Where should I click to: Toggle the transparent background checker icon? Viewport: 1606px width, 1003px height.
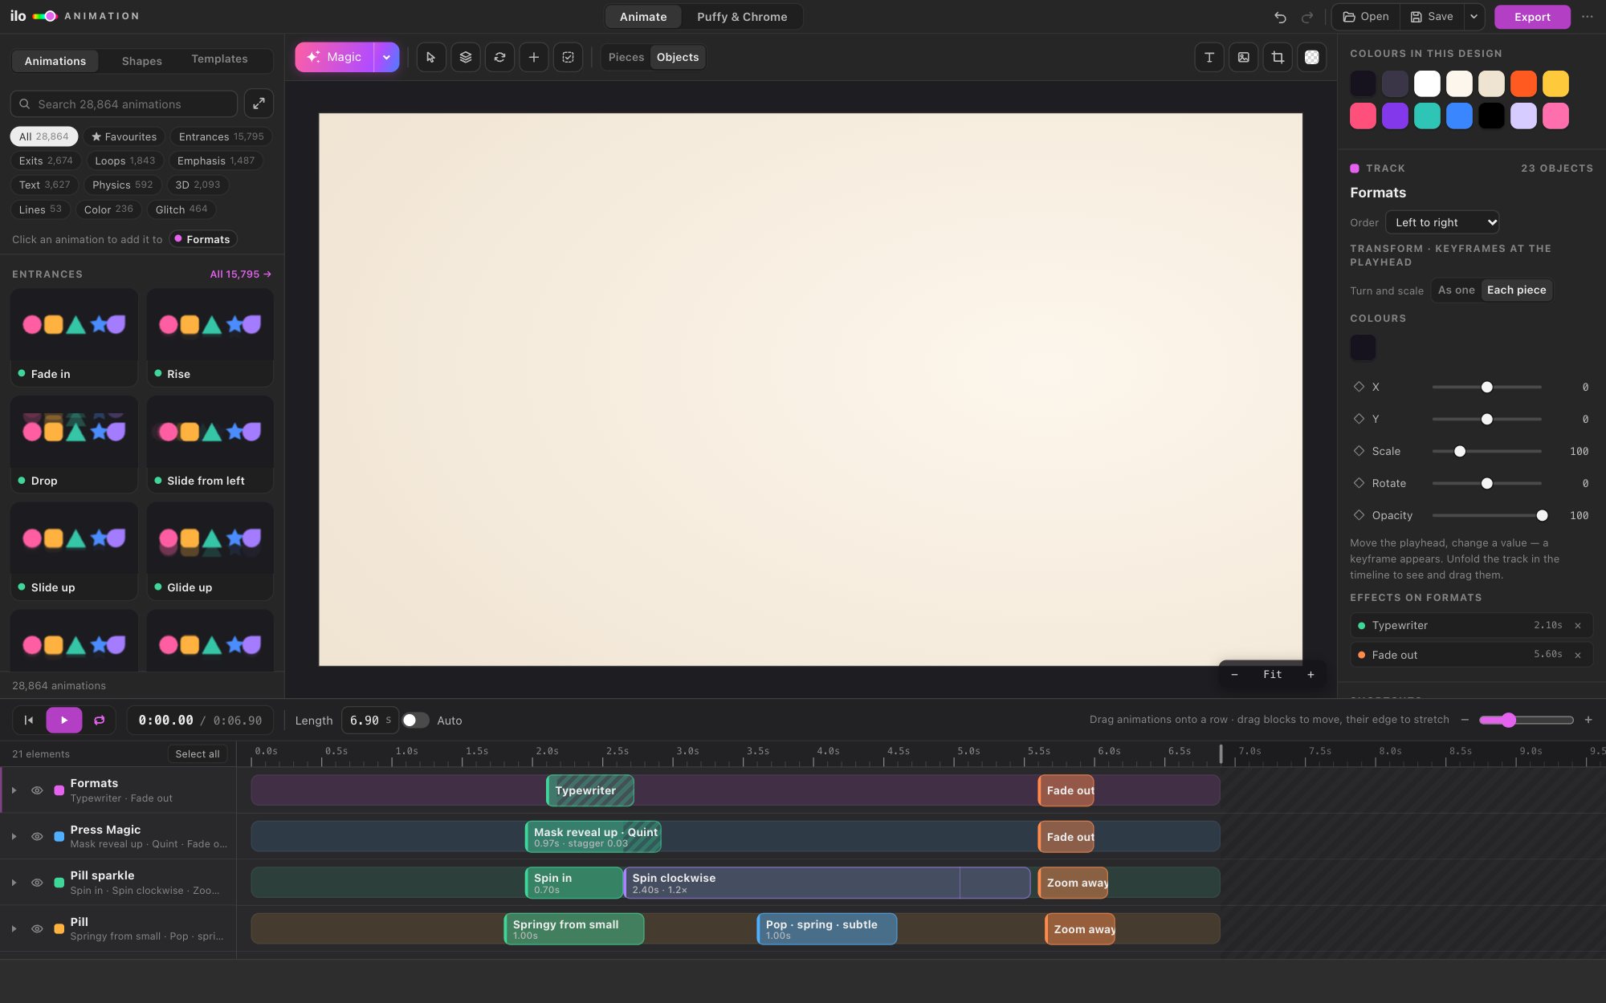1312,57
